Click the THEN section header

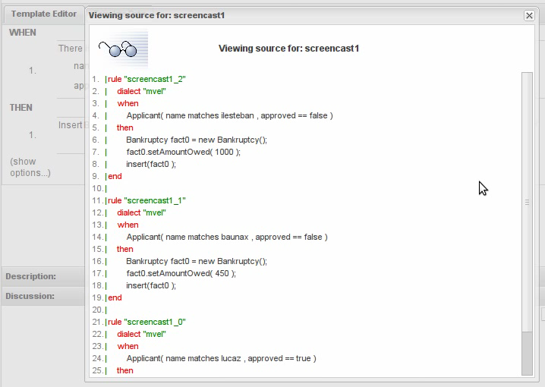(21, 108)
